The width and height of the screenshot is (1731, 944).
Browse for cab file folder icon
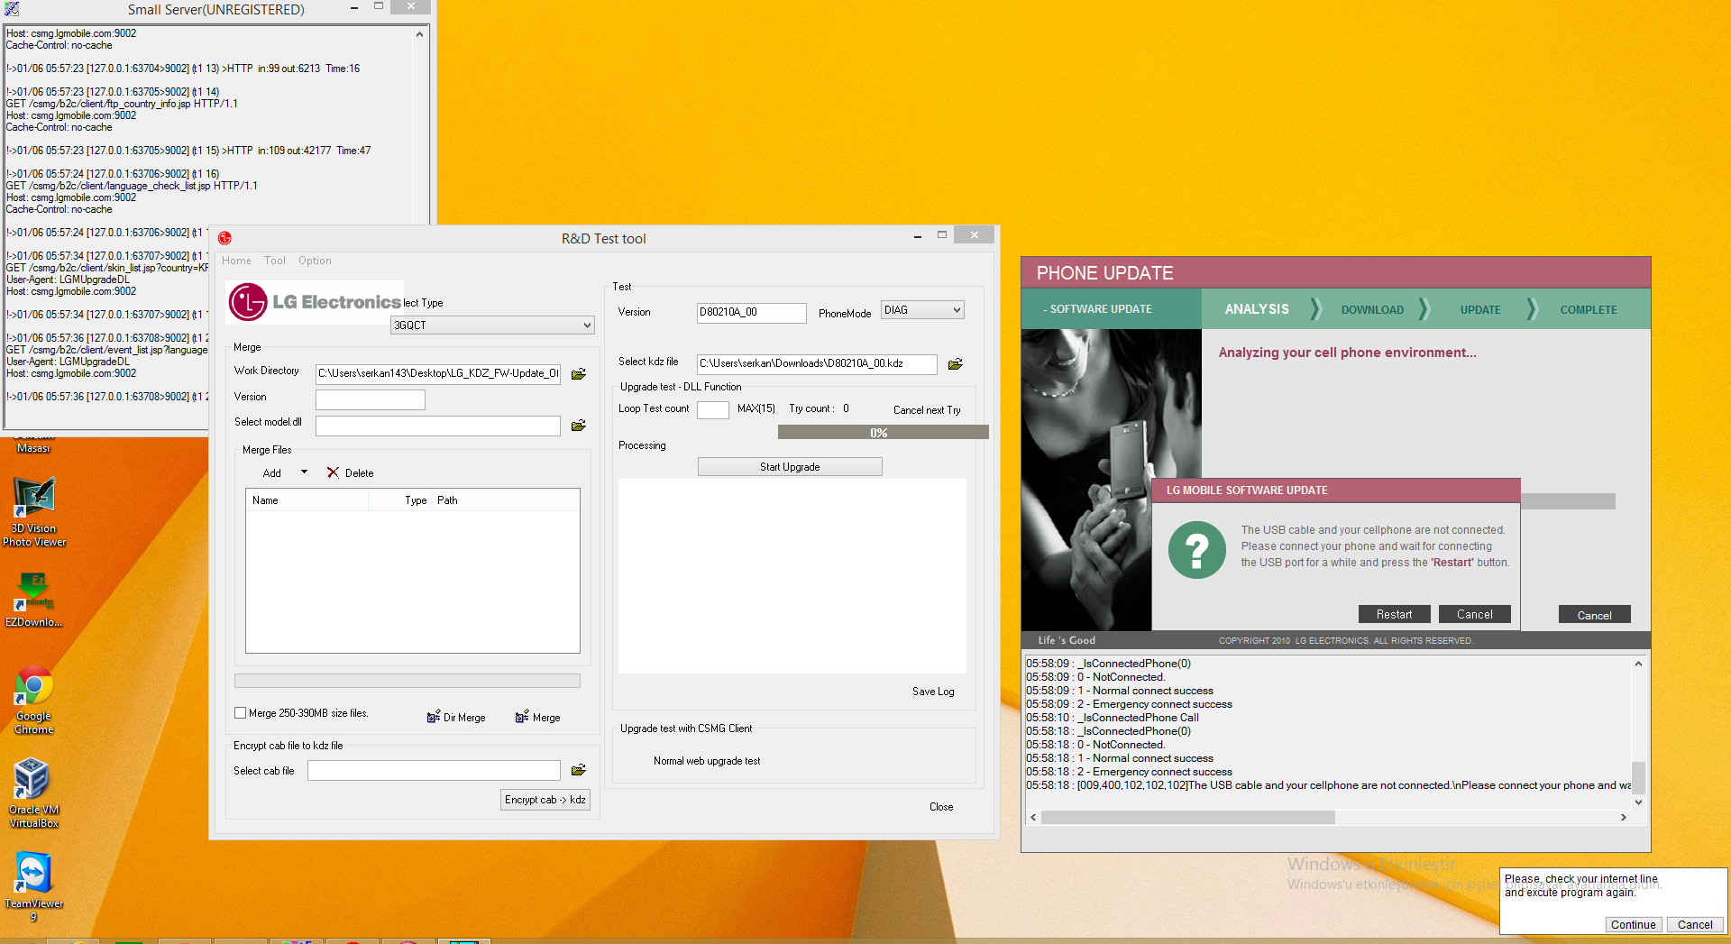point(579,770)
